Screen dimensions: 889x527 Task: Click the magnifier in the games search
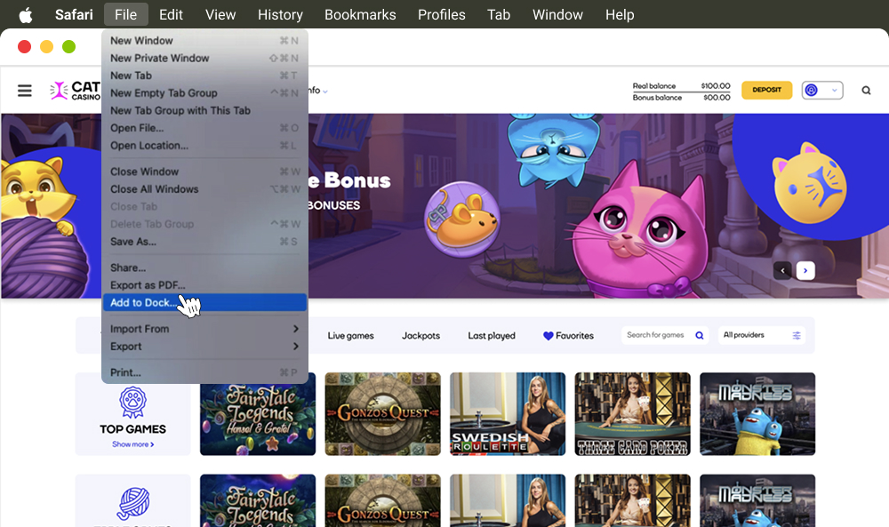tap(700, 336)
